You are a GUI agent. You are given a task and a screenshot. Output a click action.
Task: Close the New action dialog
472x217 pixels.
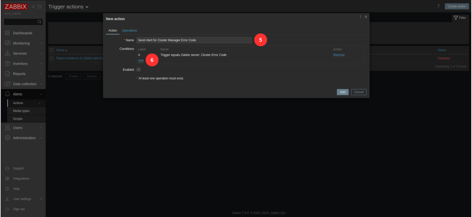coord(366,17)
